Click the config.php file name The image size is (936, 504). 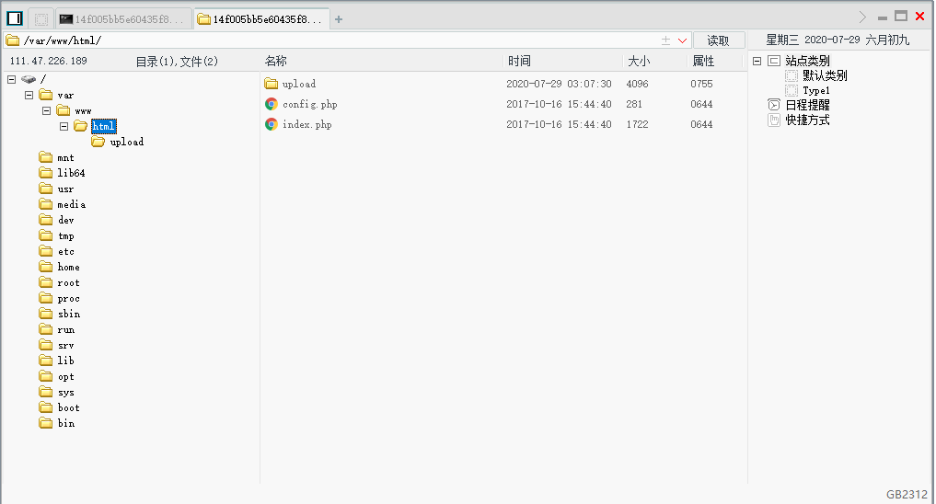[310, 104]
